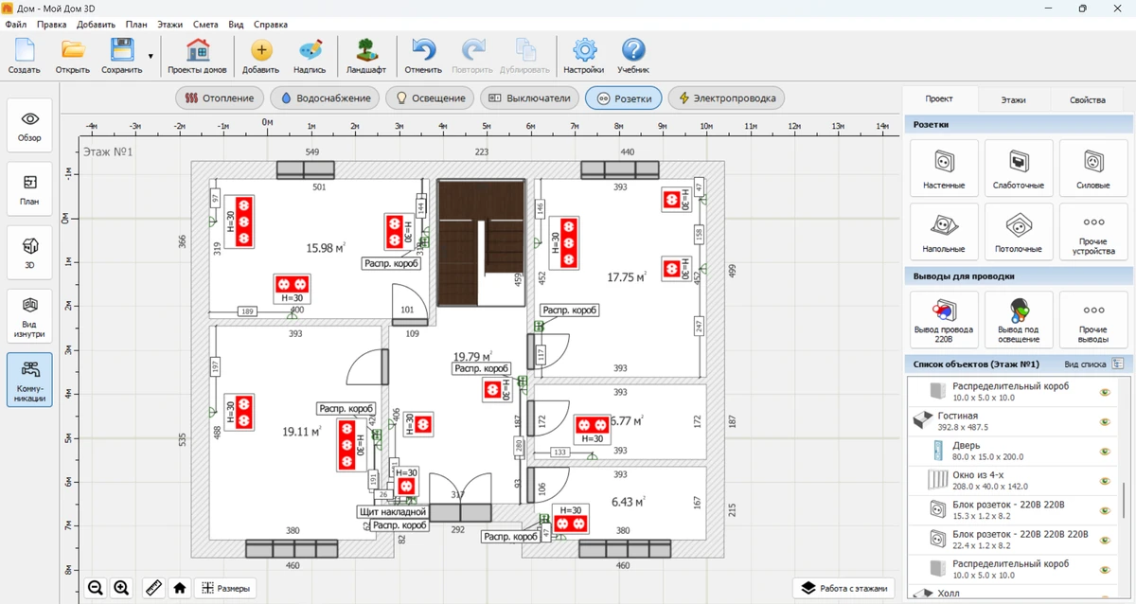The image size is (1136, 604).
Task: Toggle visibility of Гостиная in object list
Action: click(1104, 421)
